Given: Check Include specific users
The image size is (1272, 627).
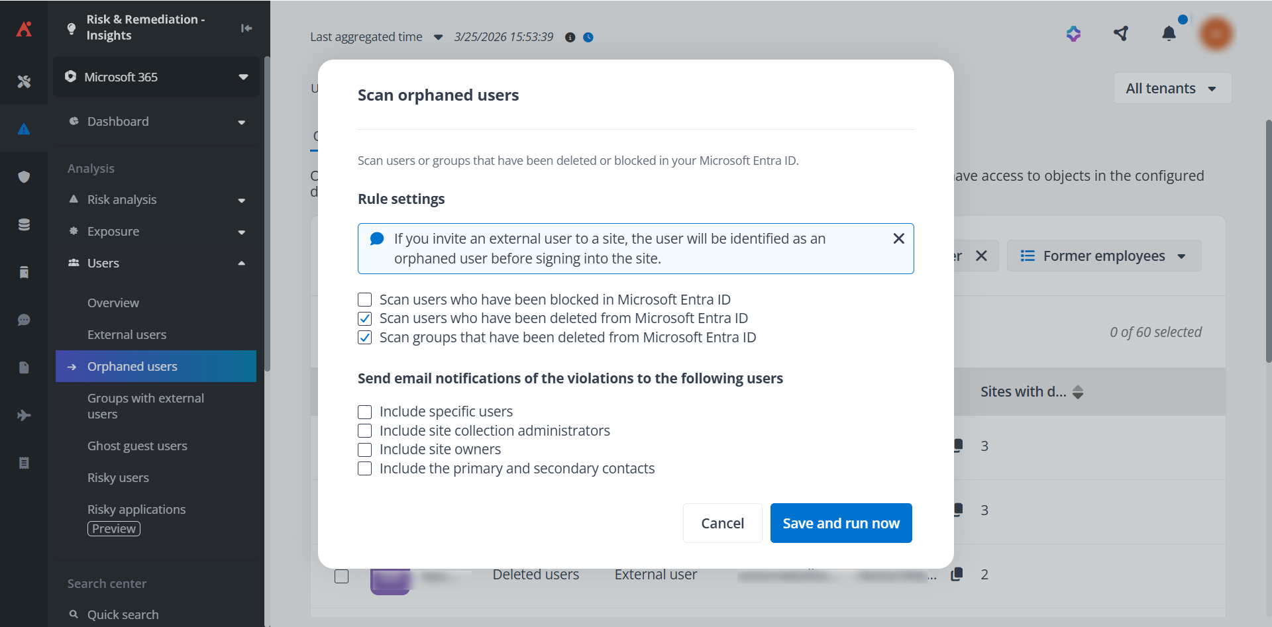Looking at the screenshot, I should 365,412.
